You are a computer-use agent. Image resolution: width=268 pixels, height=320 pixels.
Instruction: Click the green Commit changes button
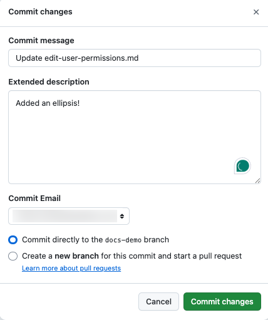pos(222,301)
